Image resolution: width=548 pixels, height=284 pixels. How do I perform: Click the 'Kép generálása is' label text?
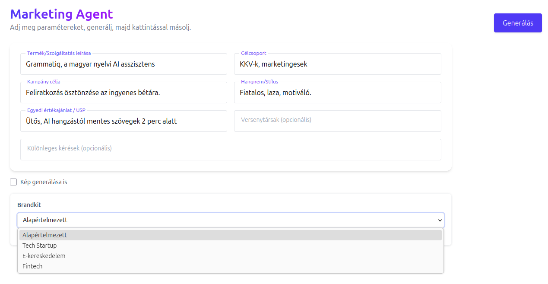coord(44,182)
